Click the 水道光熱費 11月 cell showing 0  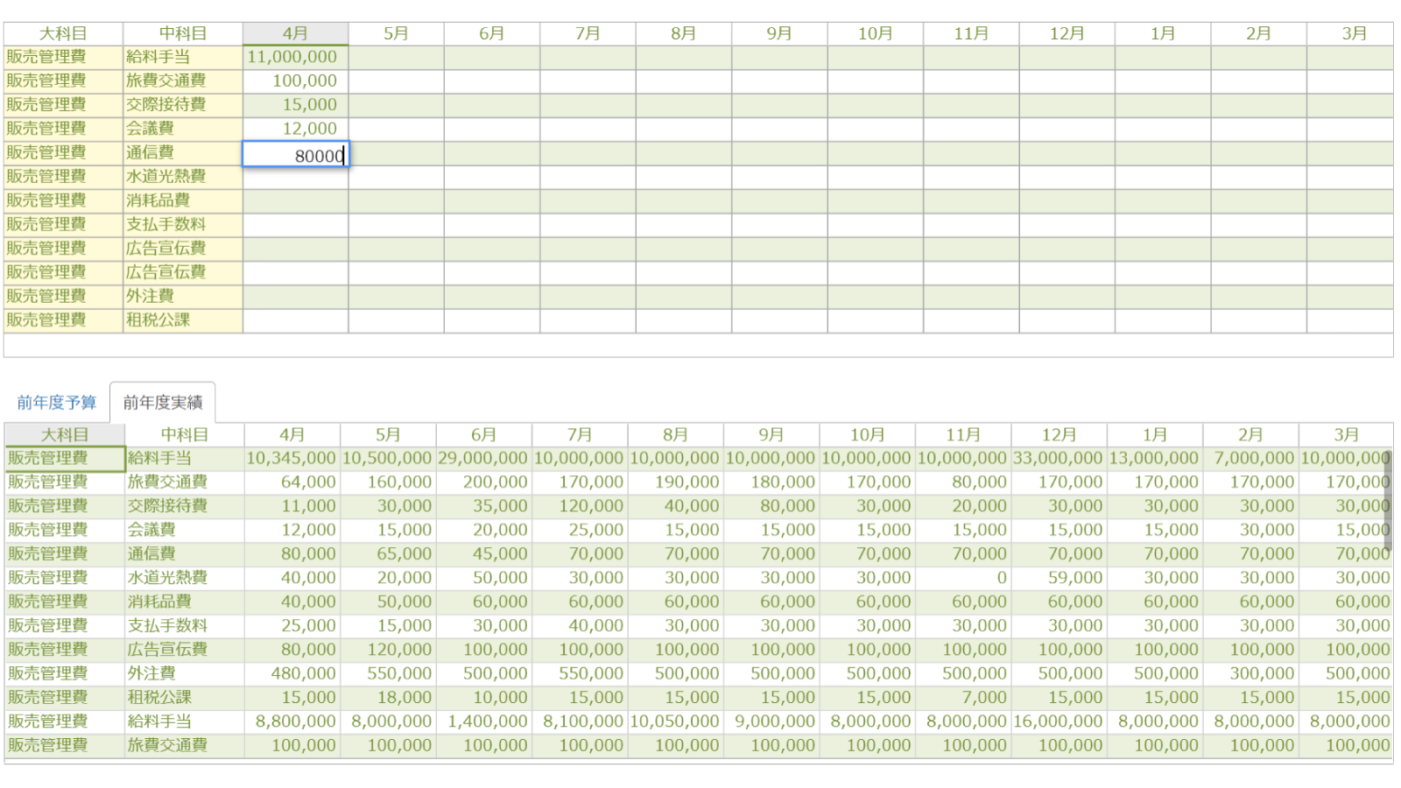[963, 578]
